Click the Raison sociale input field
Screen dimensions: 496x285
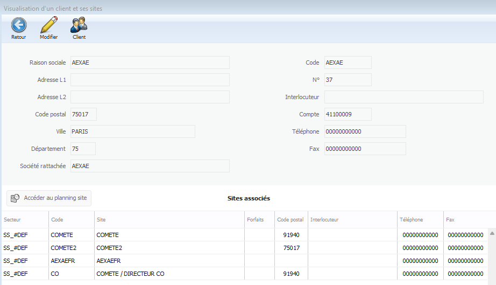point(150,62)
